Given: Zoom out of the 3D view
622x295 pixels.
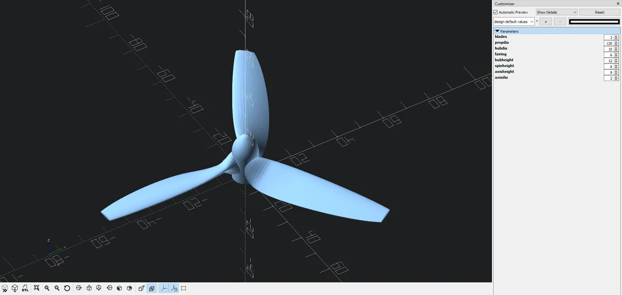Looking at the screenshot, I should tap(57, 288).
